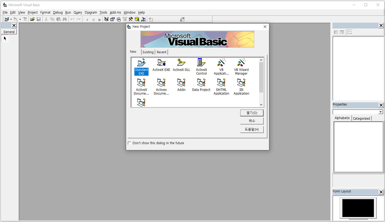Check Don't show this dialog in future
The height and width of the screenshot is (222, 385).
(130, 143)
